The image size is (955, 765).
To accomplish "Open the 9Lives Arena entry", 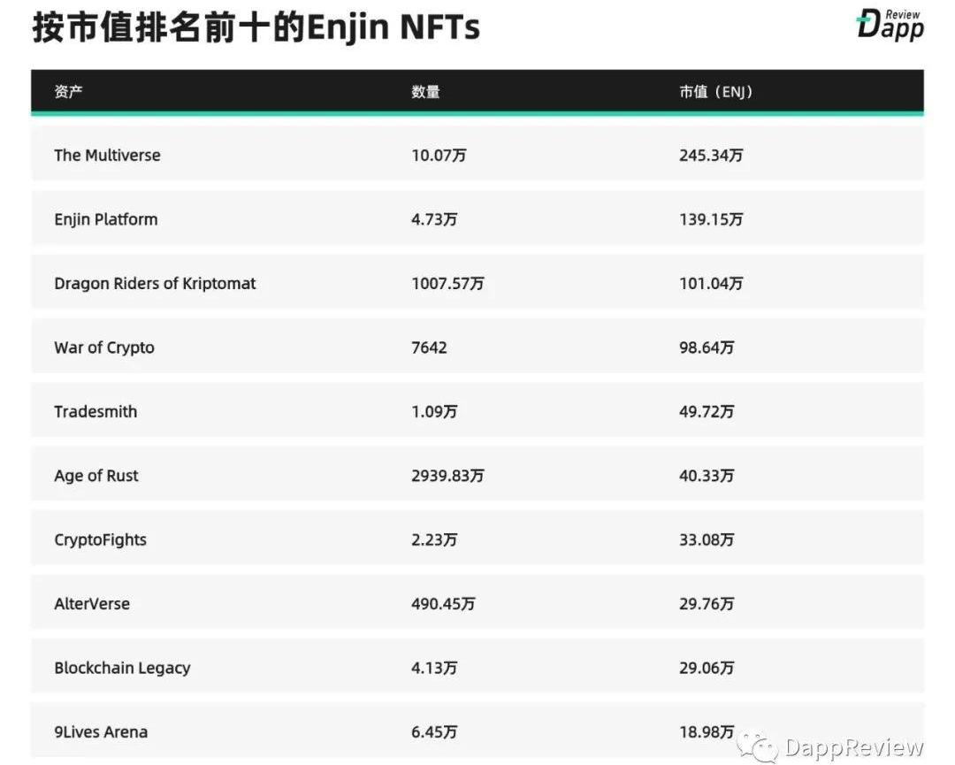I will point(101,732).
